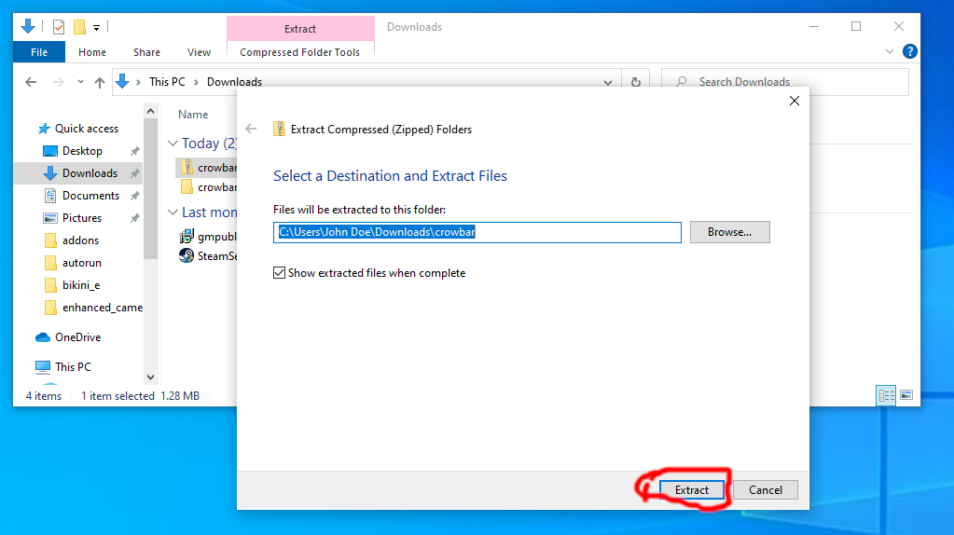Click the Properties quick access toolbar icon
The image size is (954, 535).
pyautogui.click(x=59, y=27)
